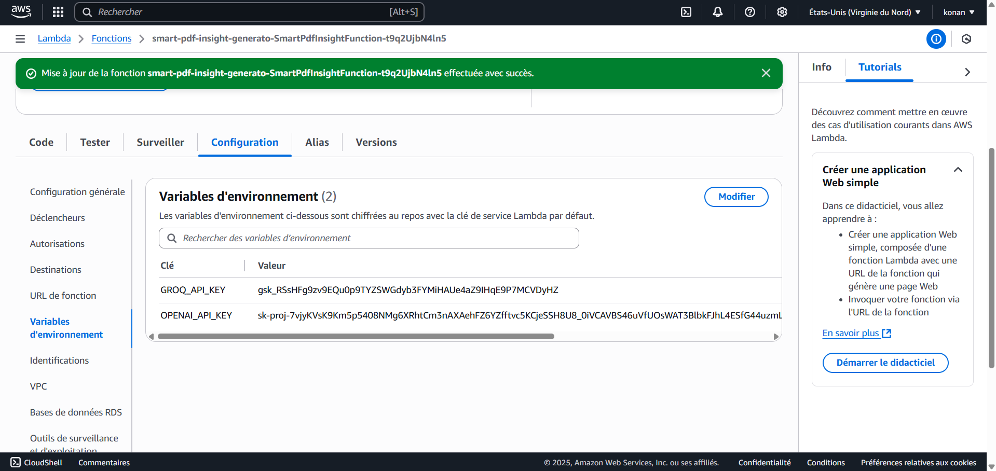Image resolution: width=996 pixels, height=471 pixels.
Task: Click the Valeur column header
Action: (x=271, y=266)
